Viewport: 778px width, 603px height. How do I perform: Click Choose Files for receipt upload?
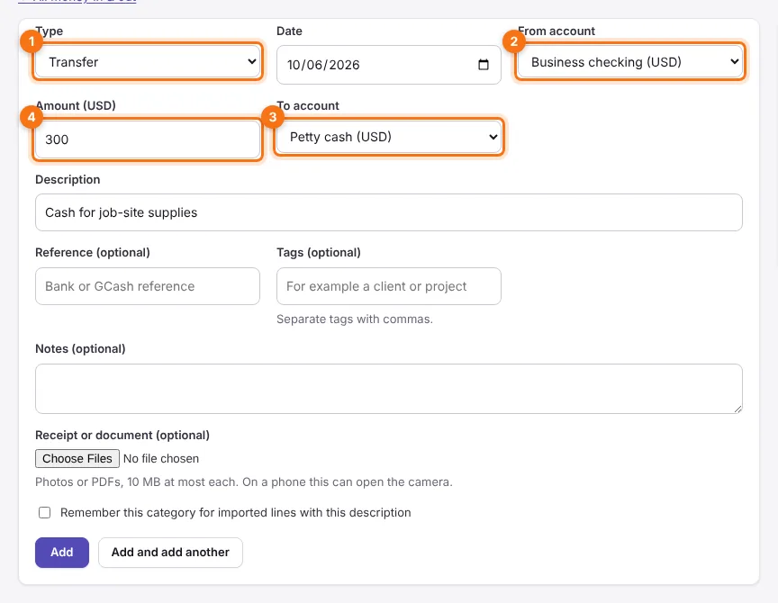[77, 458]
